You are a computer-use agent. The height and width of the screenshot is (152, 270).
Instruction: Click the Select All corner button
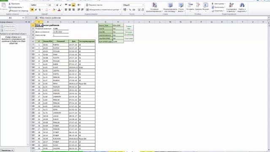tap(33, 22)
